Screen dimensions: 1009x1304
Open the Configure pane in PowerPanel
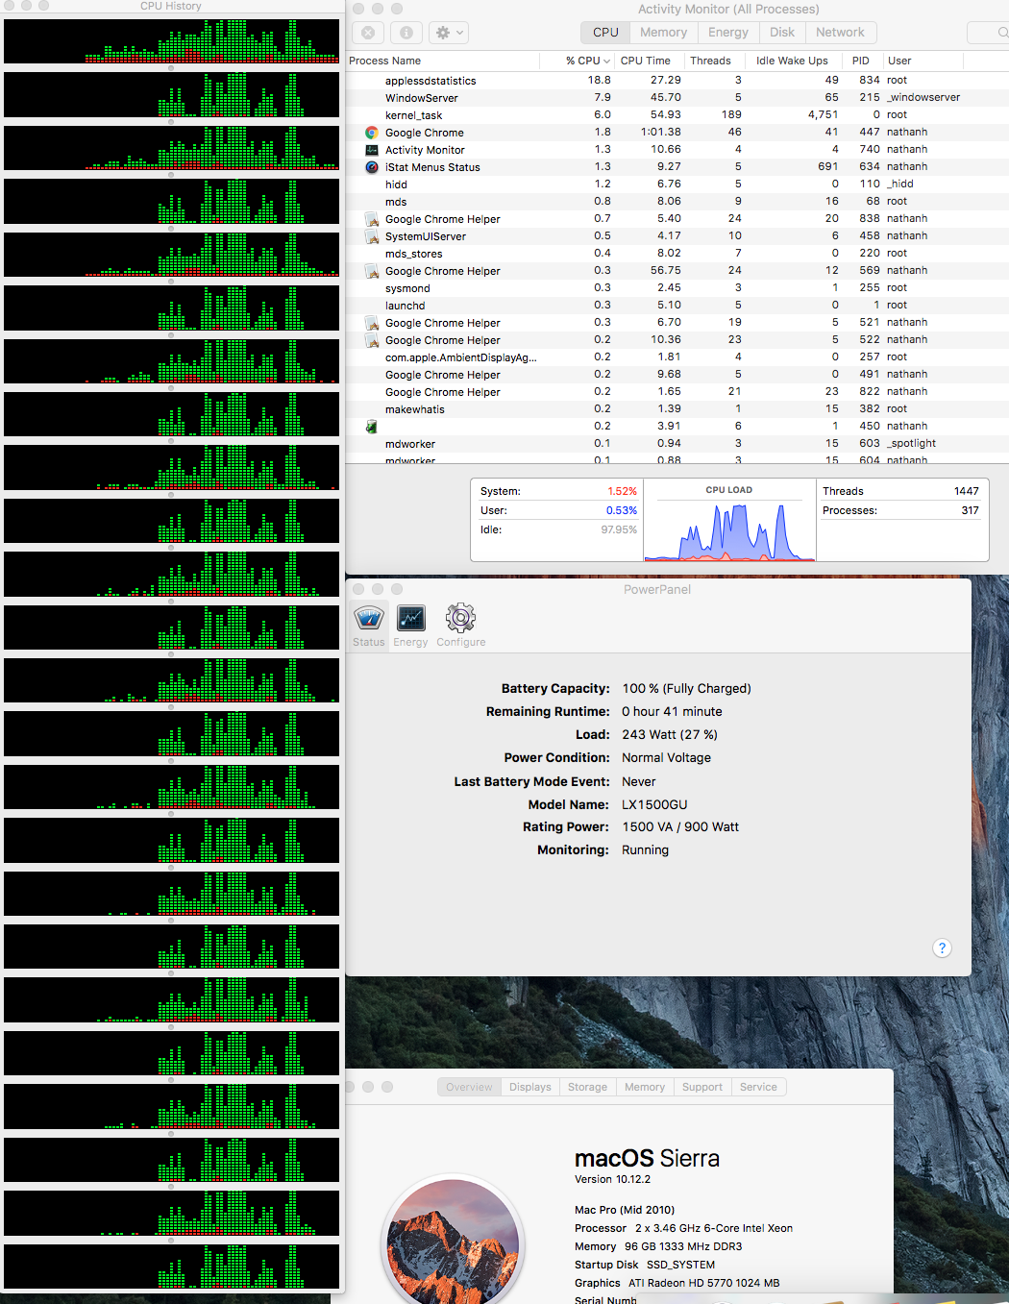pos(461,627)
